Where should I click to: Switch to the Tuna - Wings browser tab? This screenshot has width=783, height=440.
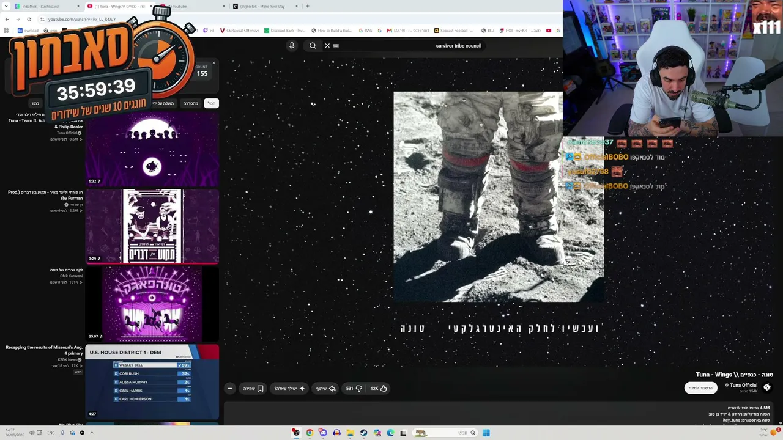119,6
